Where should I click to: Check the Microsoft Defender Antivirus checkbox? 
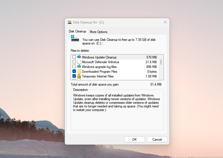[x=74, y=62]
